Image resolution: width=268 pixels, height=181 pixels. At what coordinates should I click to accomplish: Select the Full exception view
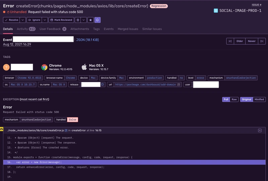(226, 99)
